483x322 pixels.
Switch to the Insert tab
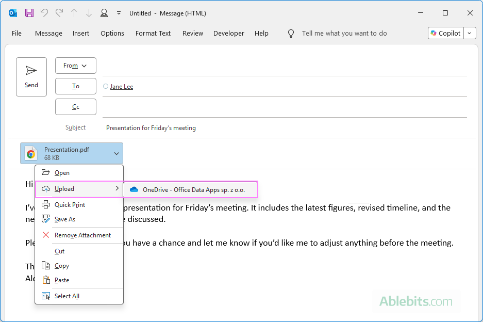coord(81,34)
